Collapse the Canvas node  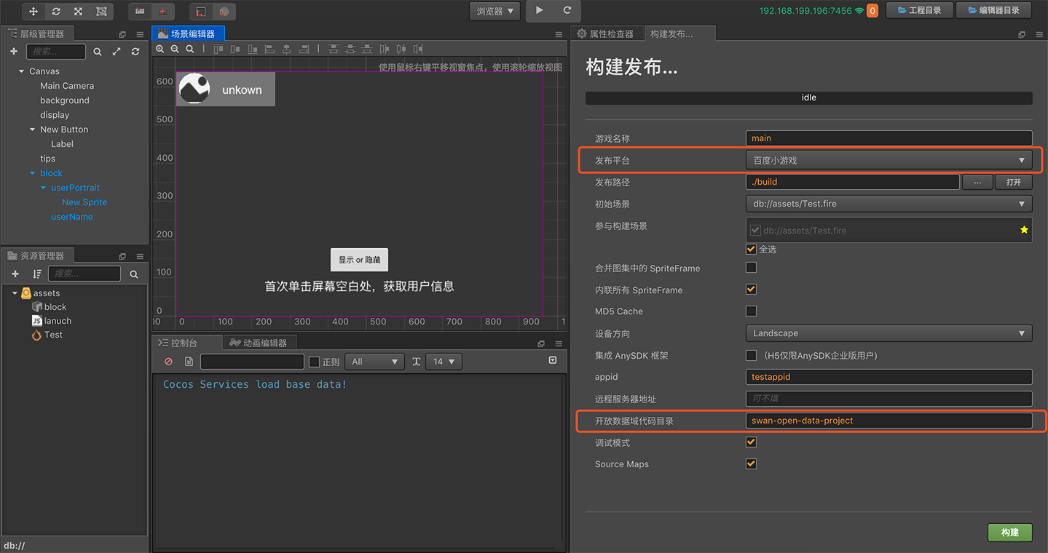point(21,71)
